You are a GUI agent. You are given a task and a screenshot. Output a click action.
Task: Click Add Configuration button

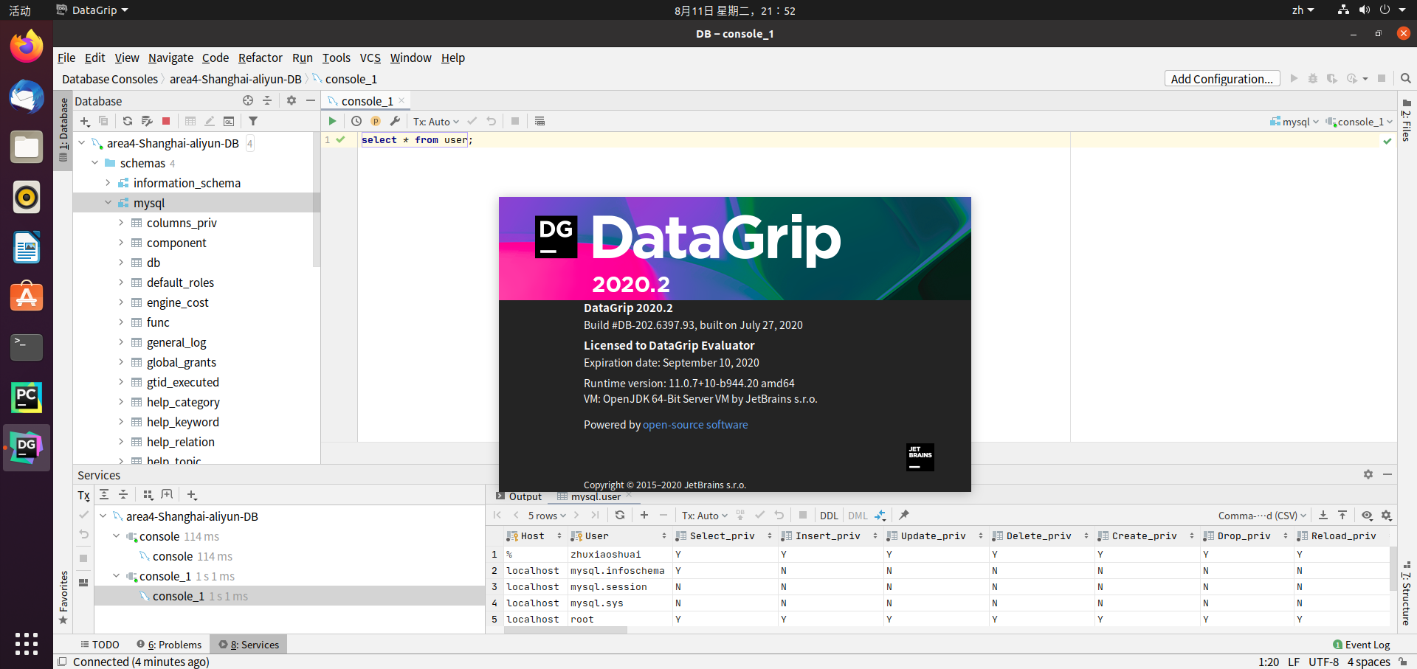[x=1221, y=79]
